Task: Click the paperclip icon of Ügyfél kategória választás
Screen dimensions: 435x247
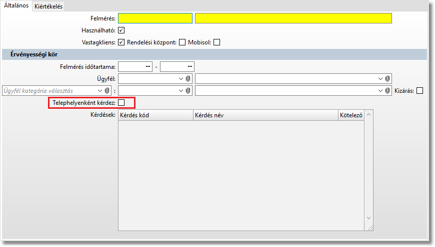Action: 107,91
